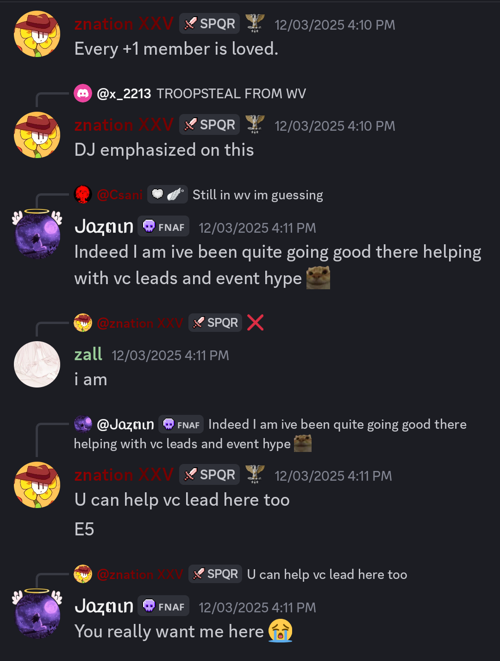Screen dimensions: 500x661
Task: Select the message text 'E5'
Action: pos(84,529)
